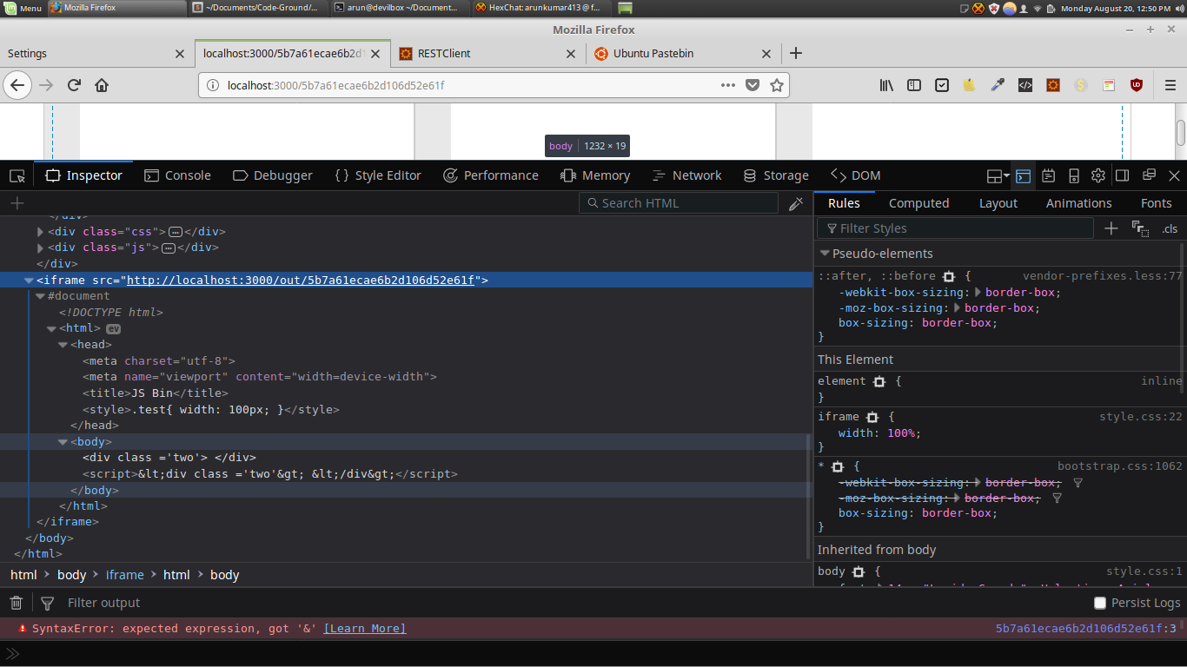Screen dimensions: 1187x667
Task: Open the frame selection dropdown
Action: (x=998, y=175)
